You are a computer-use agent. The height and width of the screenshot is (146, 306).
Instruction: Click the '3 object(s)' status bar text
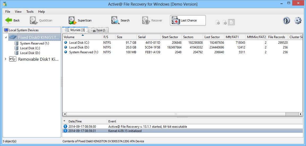pos(10,141)
